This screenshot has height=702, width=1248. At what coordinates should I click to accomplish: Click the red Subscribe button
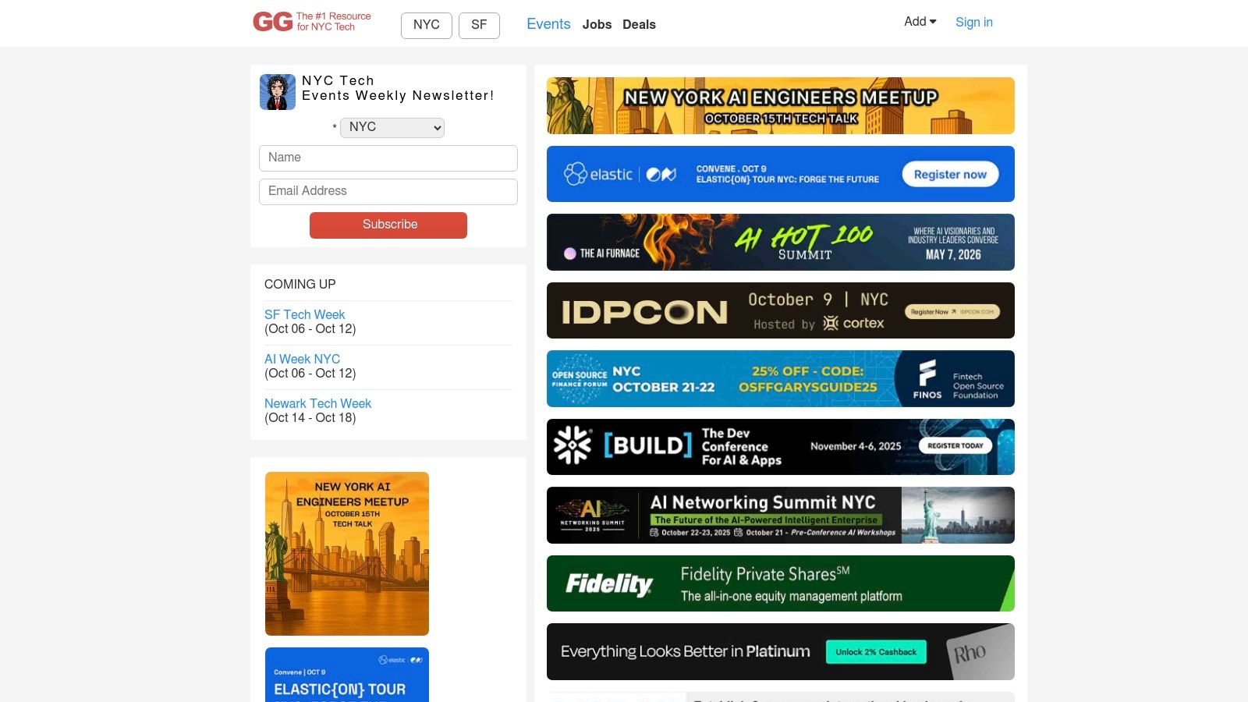(388, 225)
